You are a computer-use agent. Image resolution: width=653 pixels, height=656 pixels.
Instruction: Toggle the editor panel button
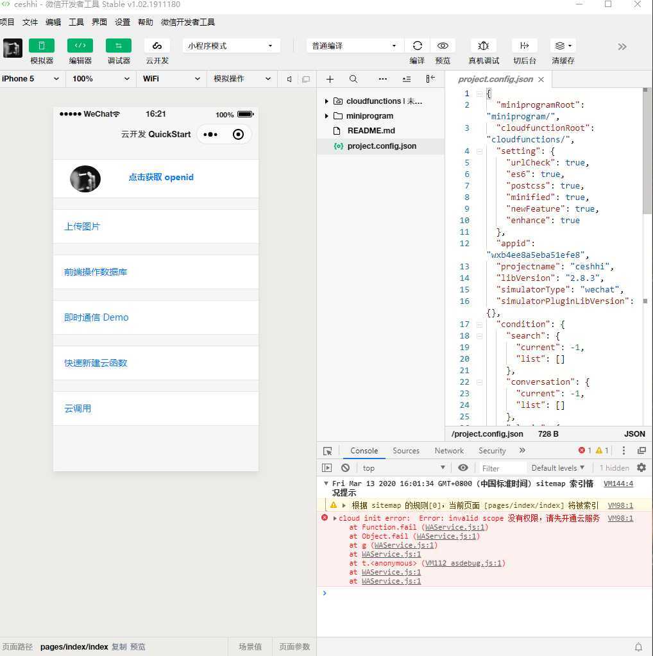(80, 46)
